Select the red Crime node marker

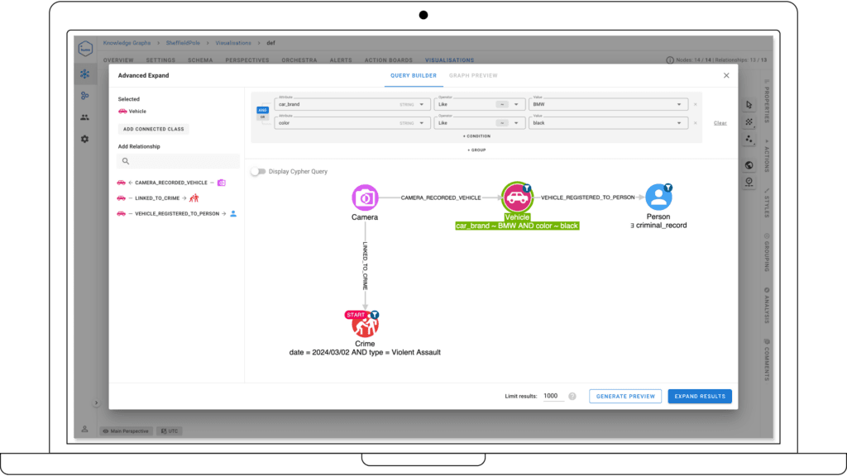point(365,323)
